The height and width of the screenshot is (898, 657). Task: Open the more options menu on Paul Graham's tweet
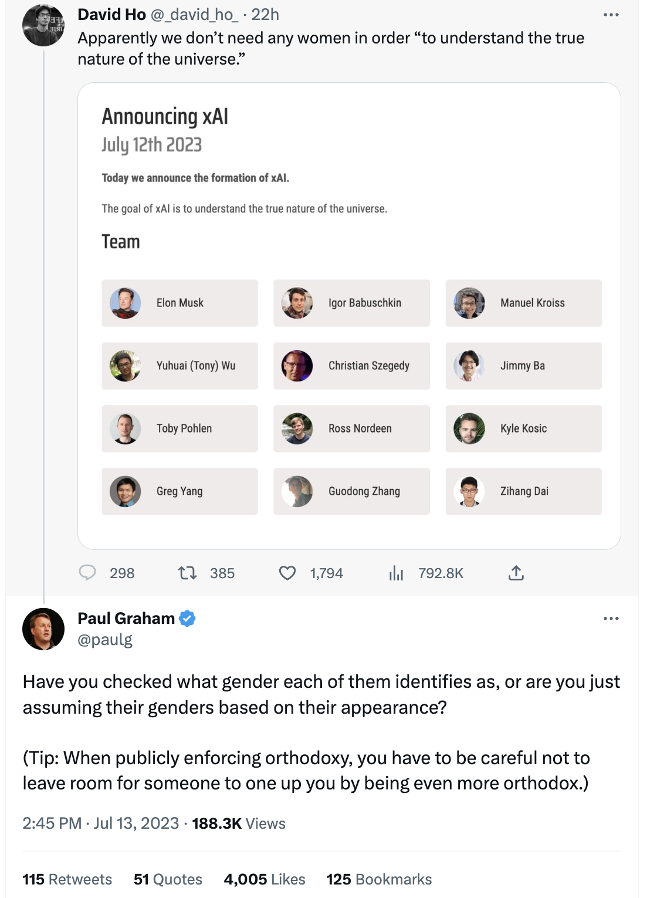(x=611, y=618)
